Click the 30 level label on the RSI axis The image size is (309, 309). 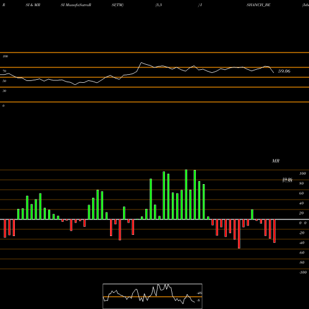(4, 91)
